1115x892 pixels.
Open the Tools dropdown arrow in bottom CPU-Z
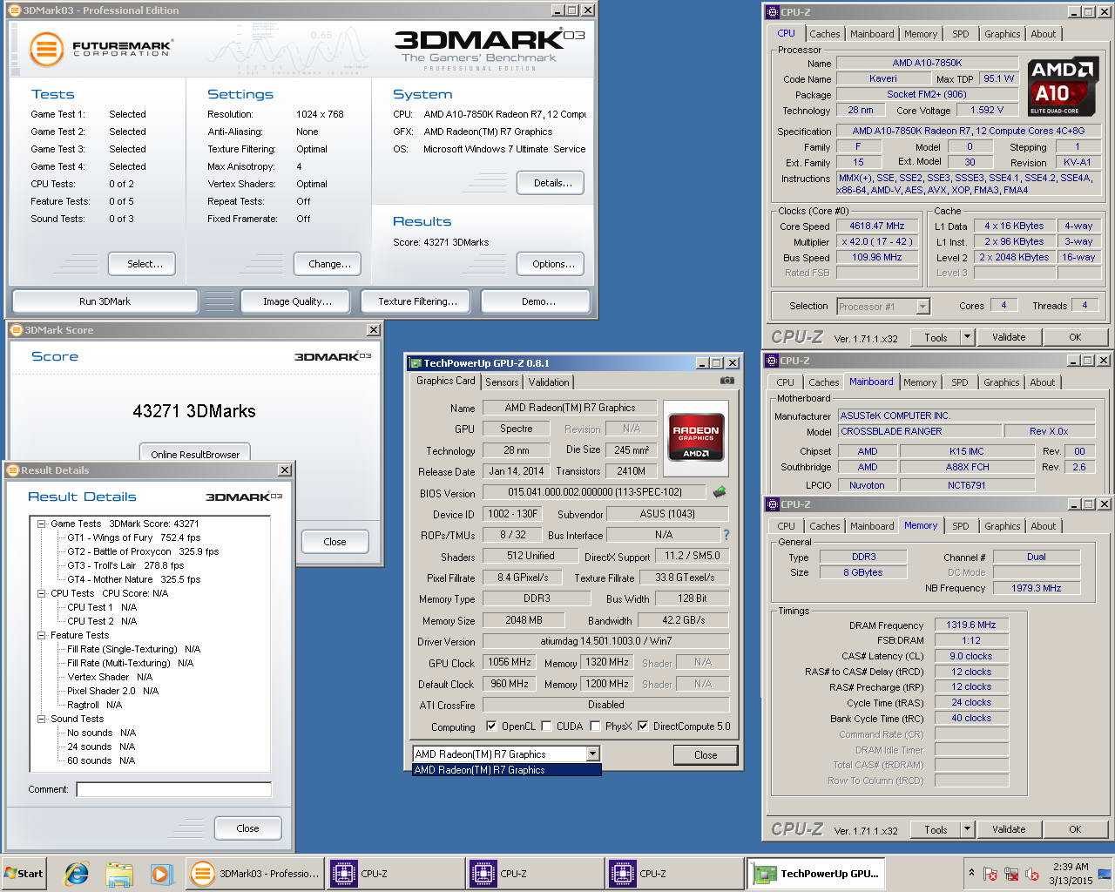pos(966,829)
